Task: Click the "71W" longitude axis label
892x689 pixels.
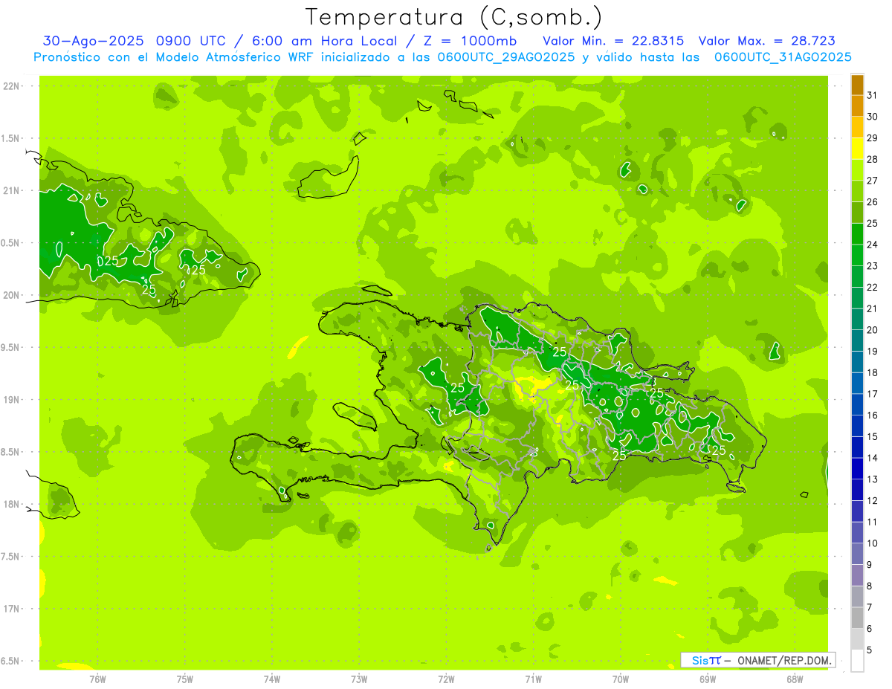Action: (533, 679)
